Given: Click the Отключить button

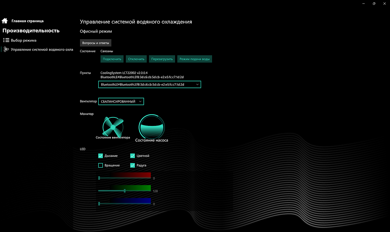Looking at the screenshot, I should coord(136,59).
